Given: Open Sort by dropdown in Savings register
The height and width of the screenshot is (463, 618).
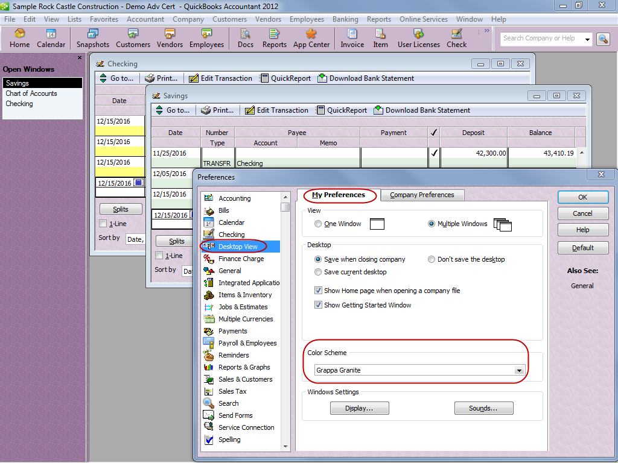Looking at the screenshot, I should 187,271.
